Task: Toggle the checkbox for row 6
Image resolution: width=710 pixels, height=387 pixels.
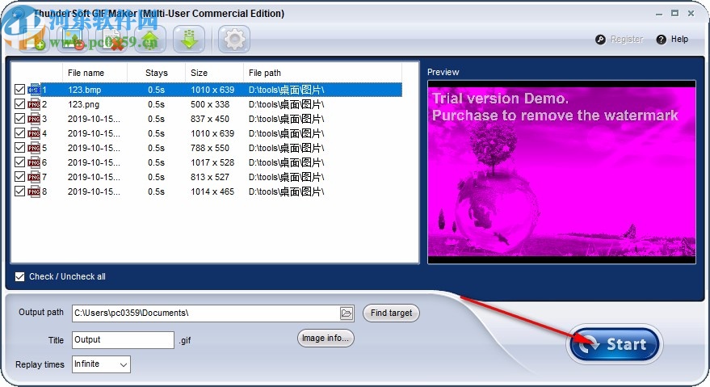Action: (x=19, y=162)
